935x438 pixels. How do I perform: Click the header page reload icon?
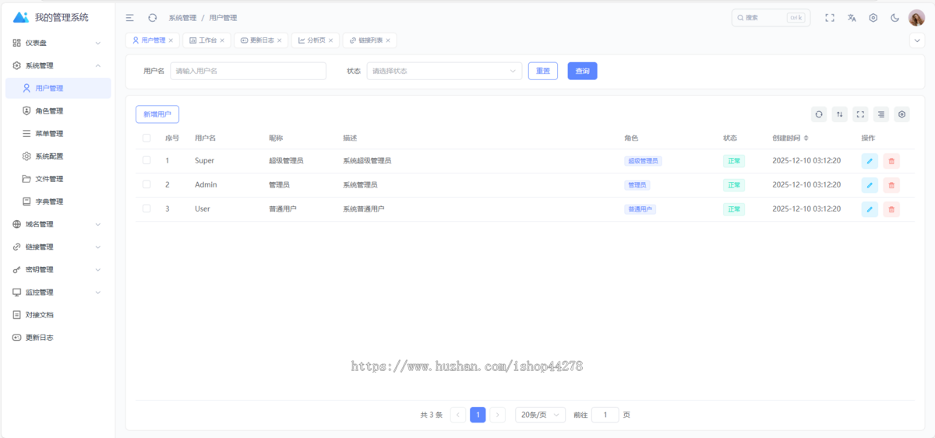[153, 17]
